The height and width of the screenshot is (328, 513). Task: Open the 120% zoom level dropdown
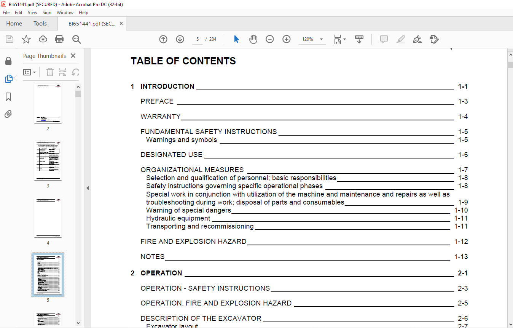[321, 39]
